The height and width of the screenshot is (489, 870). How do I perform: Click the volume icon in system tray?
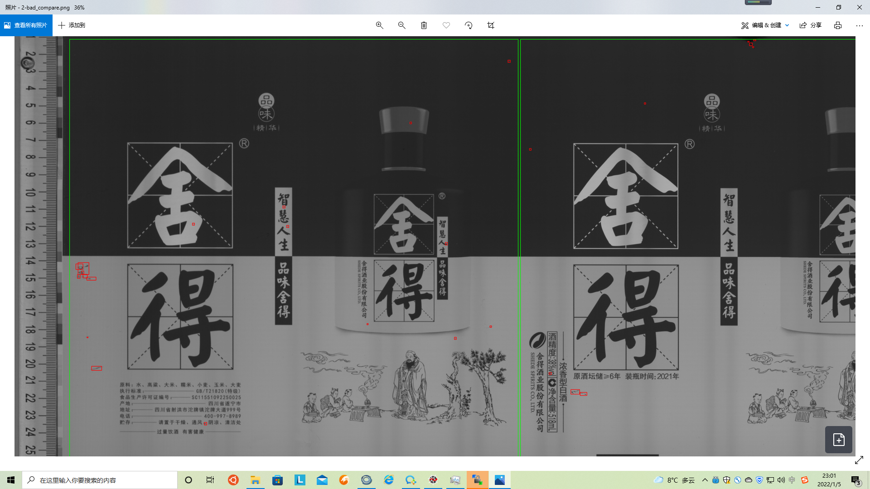tap(780, 480)
